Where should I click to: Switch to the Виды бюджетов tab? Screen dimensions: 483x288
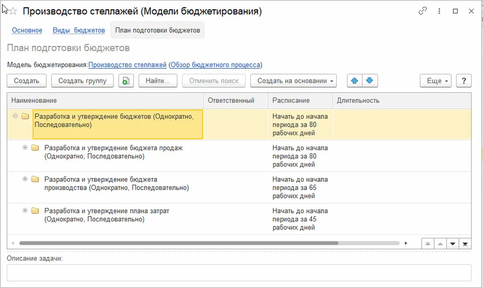point(79,30)
